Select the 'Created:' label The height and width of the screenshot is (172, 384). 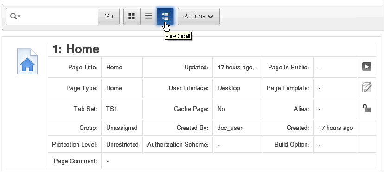point(298,128)
